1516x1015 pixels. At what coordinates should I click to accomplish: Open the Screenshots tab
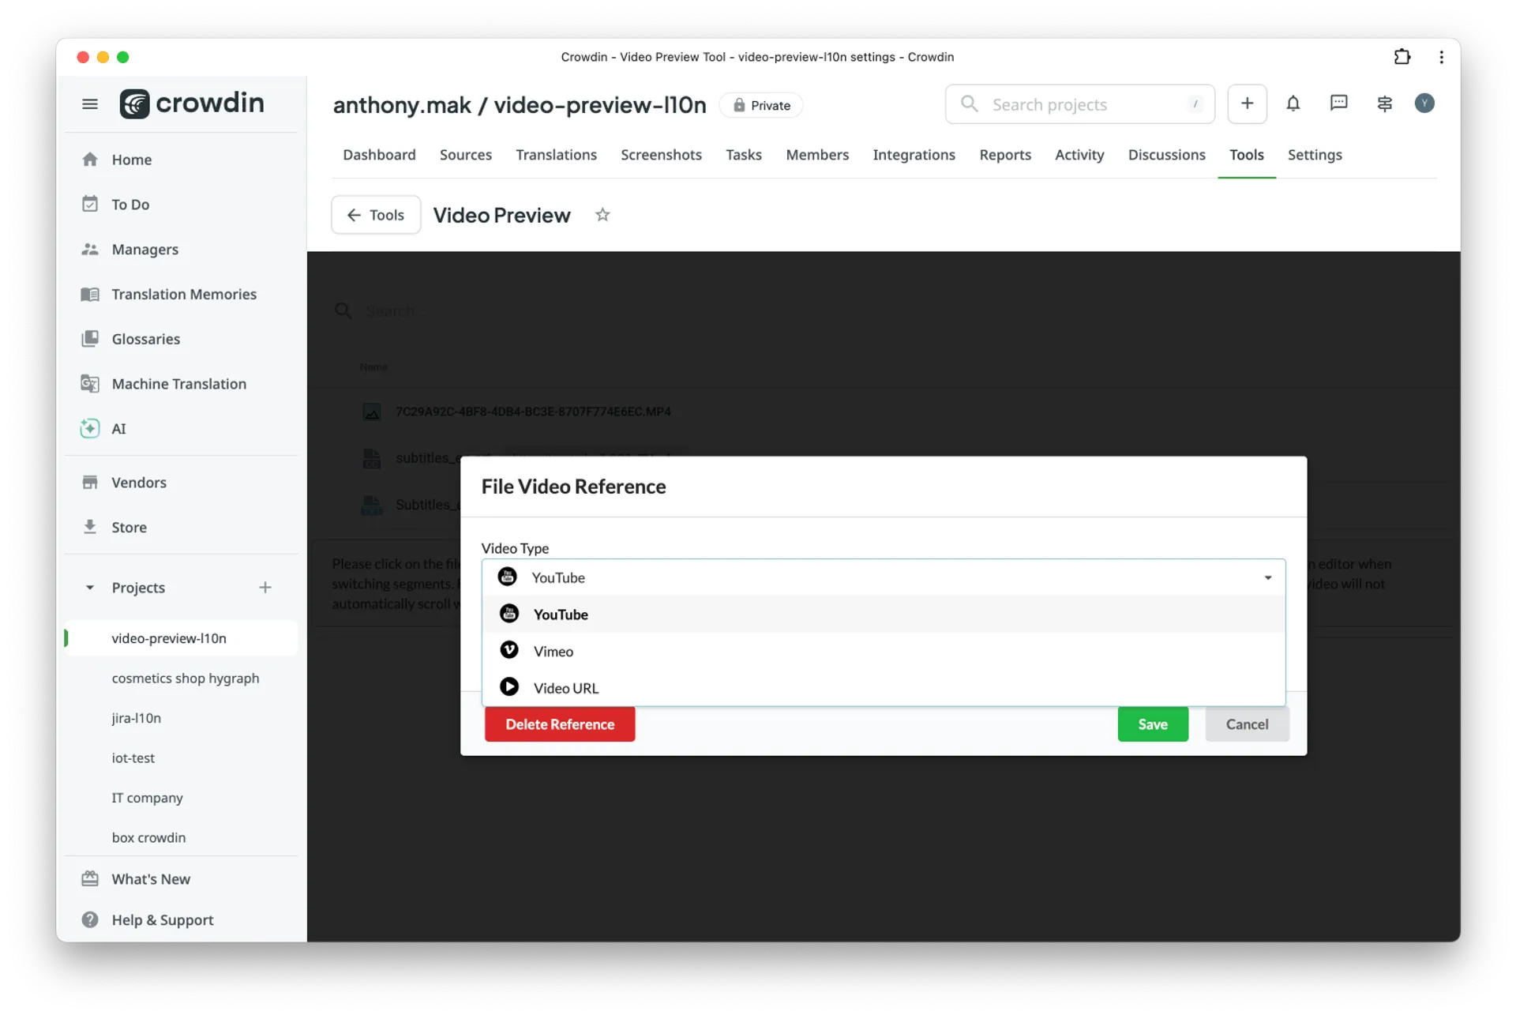(x=661, y=155)
